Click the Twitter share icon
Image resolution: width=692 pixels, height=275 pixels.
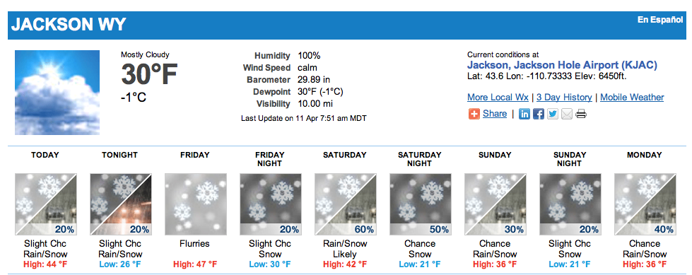coord(553,114)
